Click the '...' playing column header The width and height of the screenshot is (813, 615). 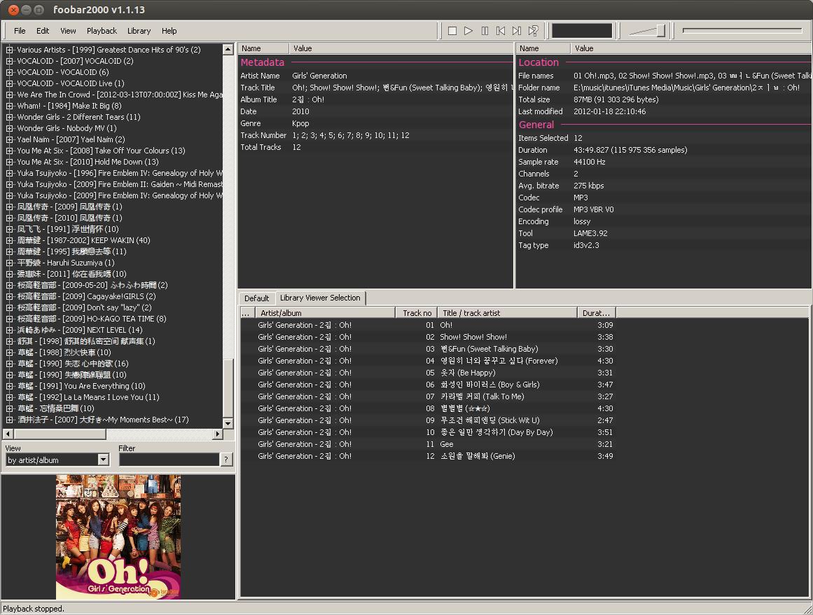246,313
